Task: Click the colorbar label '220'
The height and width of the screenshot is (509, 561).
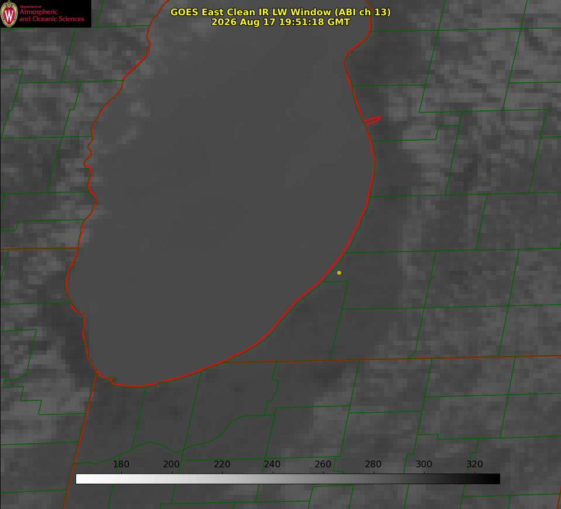Action: [x=222, y=464]
